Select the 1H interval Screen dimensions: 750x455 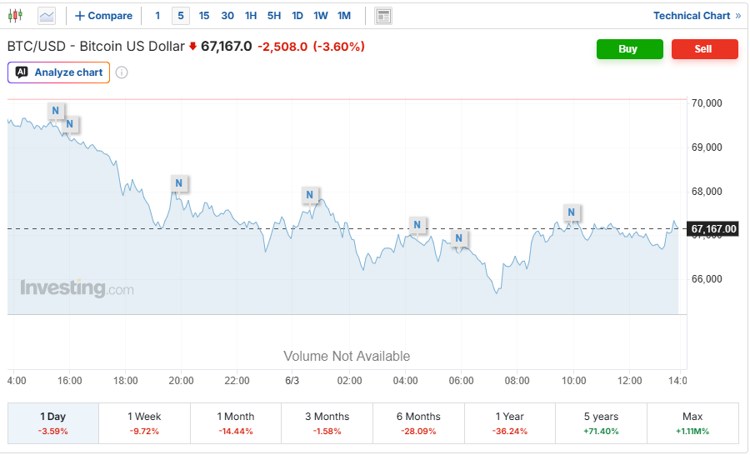[251, 16]
